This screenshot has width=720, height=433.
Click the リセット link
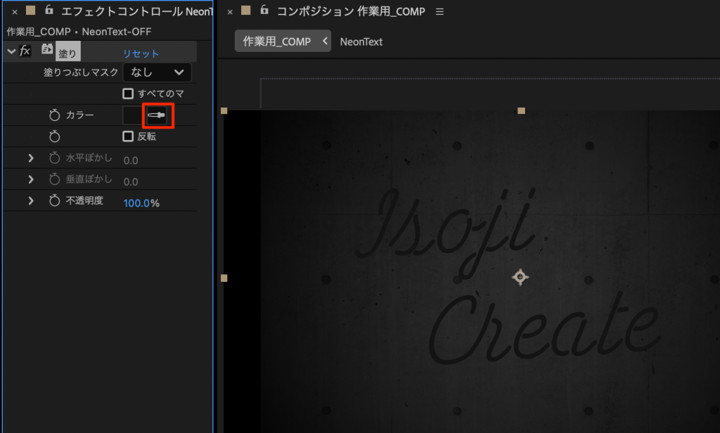[141, 53]
